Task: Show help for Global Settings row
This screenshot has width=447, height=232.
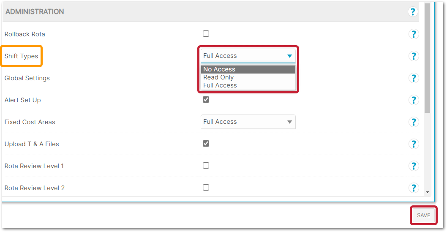Action: [x=413, y=78]
